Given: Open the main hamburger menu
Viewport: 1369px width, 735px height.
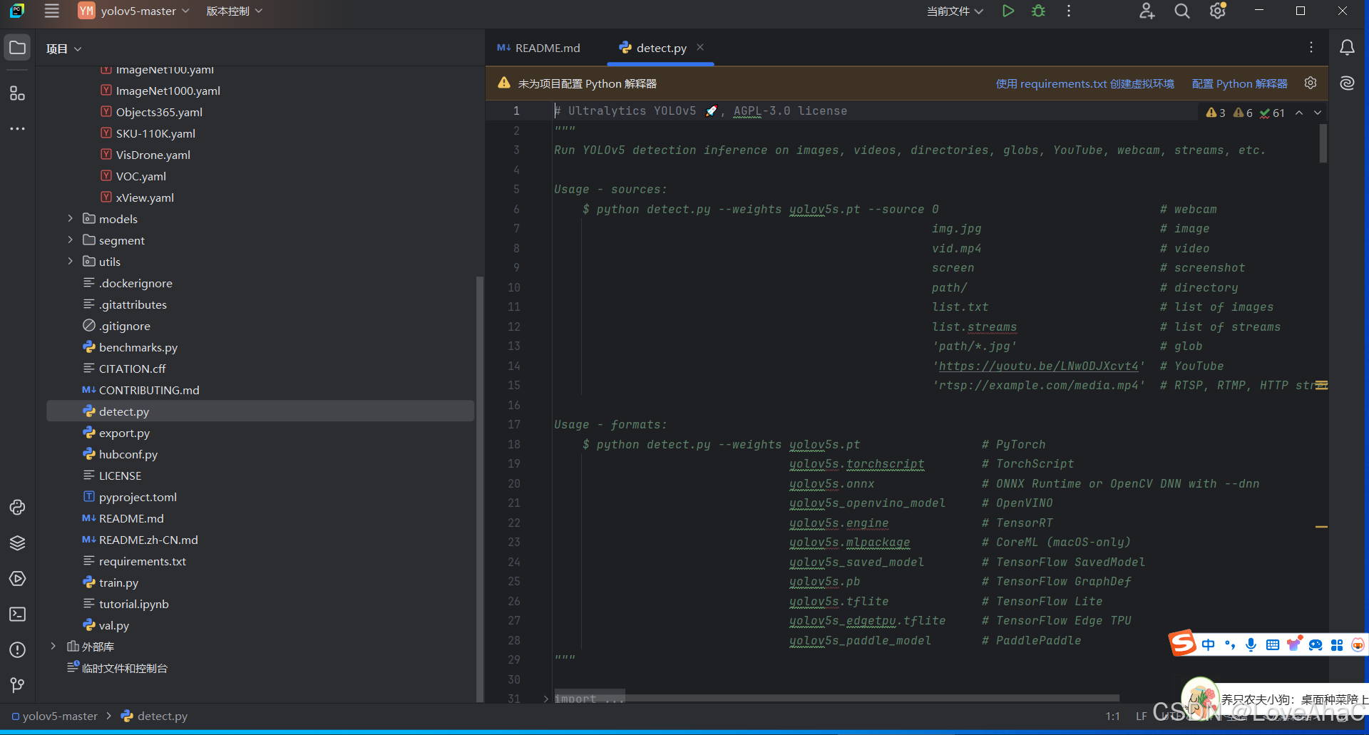Looking at the screenshot, I should (x=51, y=11).
